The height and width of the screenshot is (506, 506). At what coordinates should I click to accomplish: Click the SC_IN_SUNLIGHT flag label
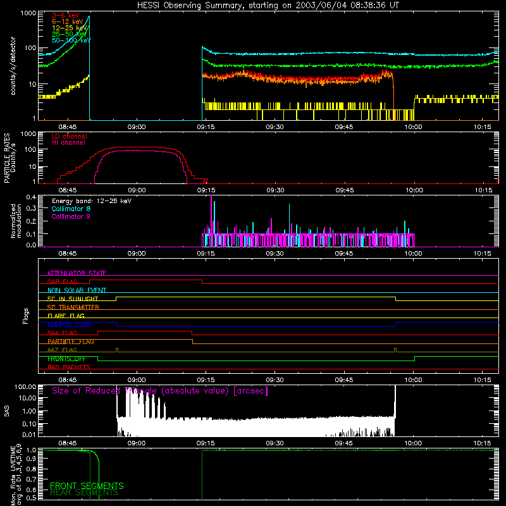click(73, 299)
